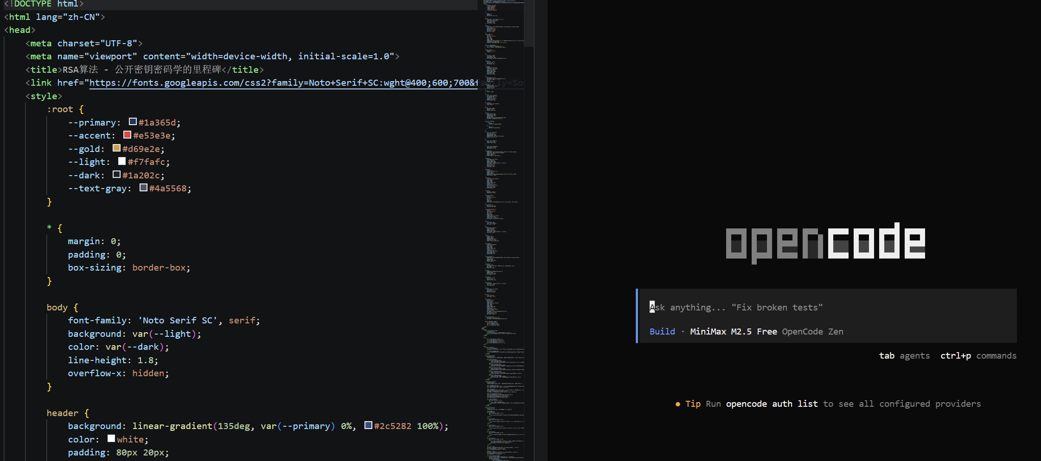1041x461 pixels.
Task: Click the --gold #d69e2e color swatch
Action: coord(117,148)
